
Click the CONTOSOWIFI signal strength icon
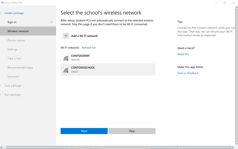(x=66, y=58)
